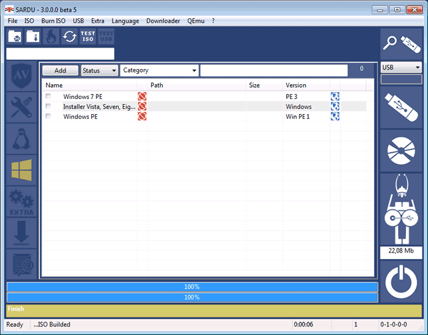Viewport: 428px width, 335px height.
Task: Click the download folder toolbar icon
Action: (33, 36)
